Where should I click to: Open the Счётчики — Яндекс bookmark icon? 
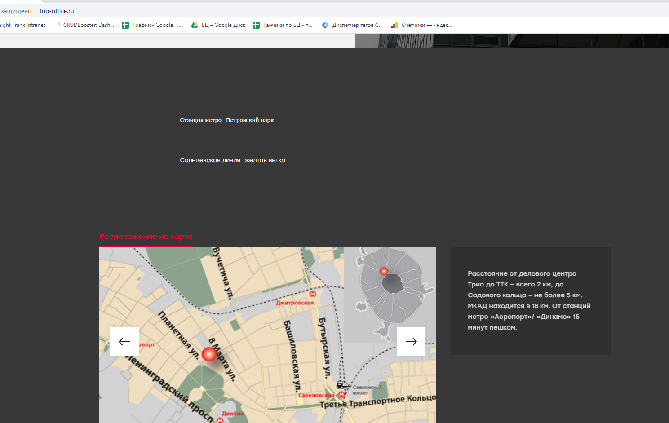coord(394,25)
